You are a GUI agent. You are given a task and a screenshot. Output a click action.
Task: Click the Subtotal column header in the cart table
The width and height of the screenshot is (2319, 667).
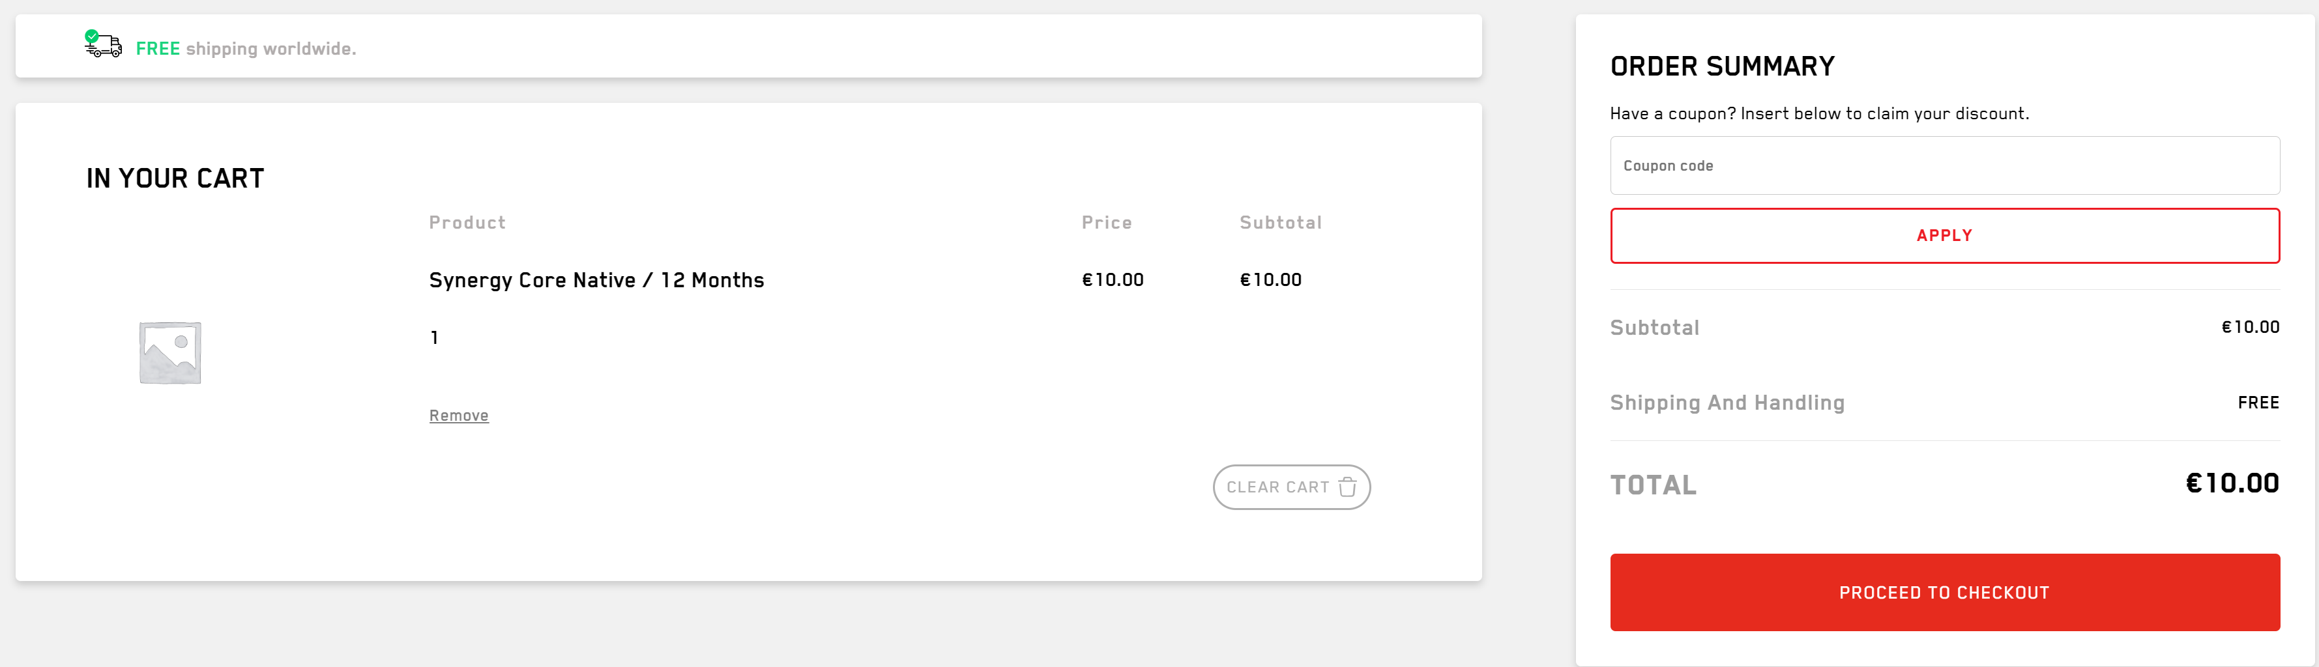pos(1280,222)
